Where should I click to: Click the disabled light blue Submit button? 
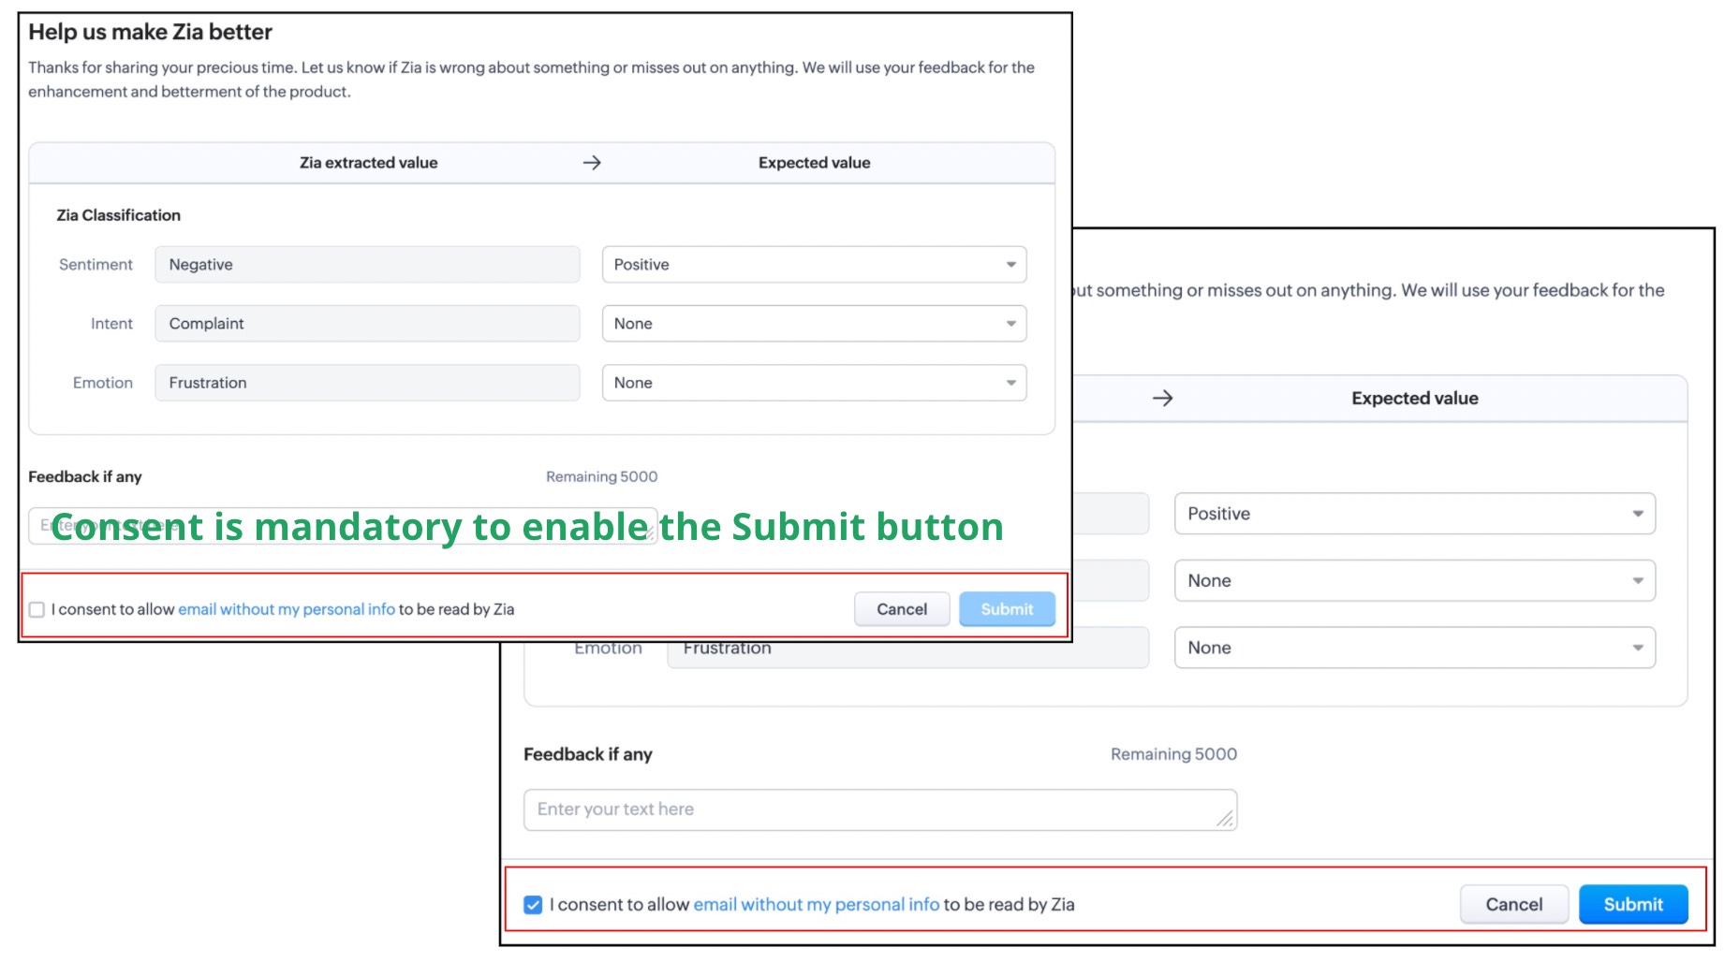click(1007, 609)
